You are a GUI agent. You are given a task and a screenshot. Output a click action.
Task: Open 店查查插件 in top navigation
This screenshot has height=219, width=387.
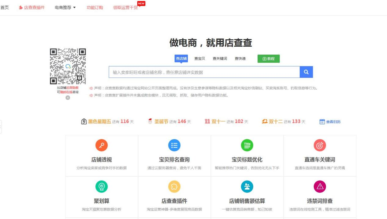pyautogui.click(x=34, y=7)
